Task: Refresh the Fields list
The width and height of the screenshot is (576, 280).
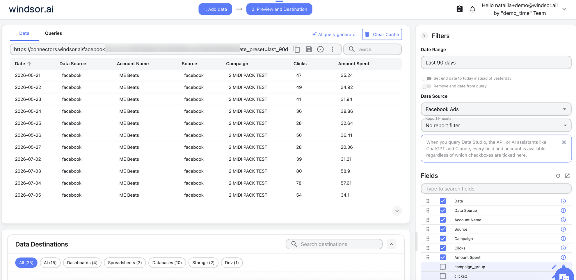Action: pyautogui.click(x=558, y=176)
